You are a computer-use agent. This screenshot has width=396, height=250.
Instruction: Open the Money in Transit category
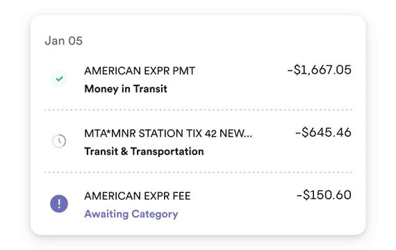coord(126,89)
